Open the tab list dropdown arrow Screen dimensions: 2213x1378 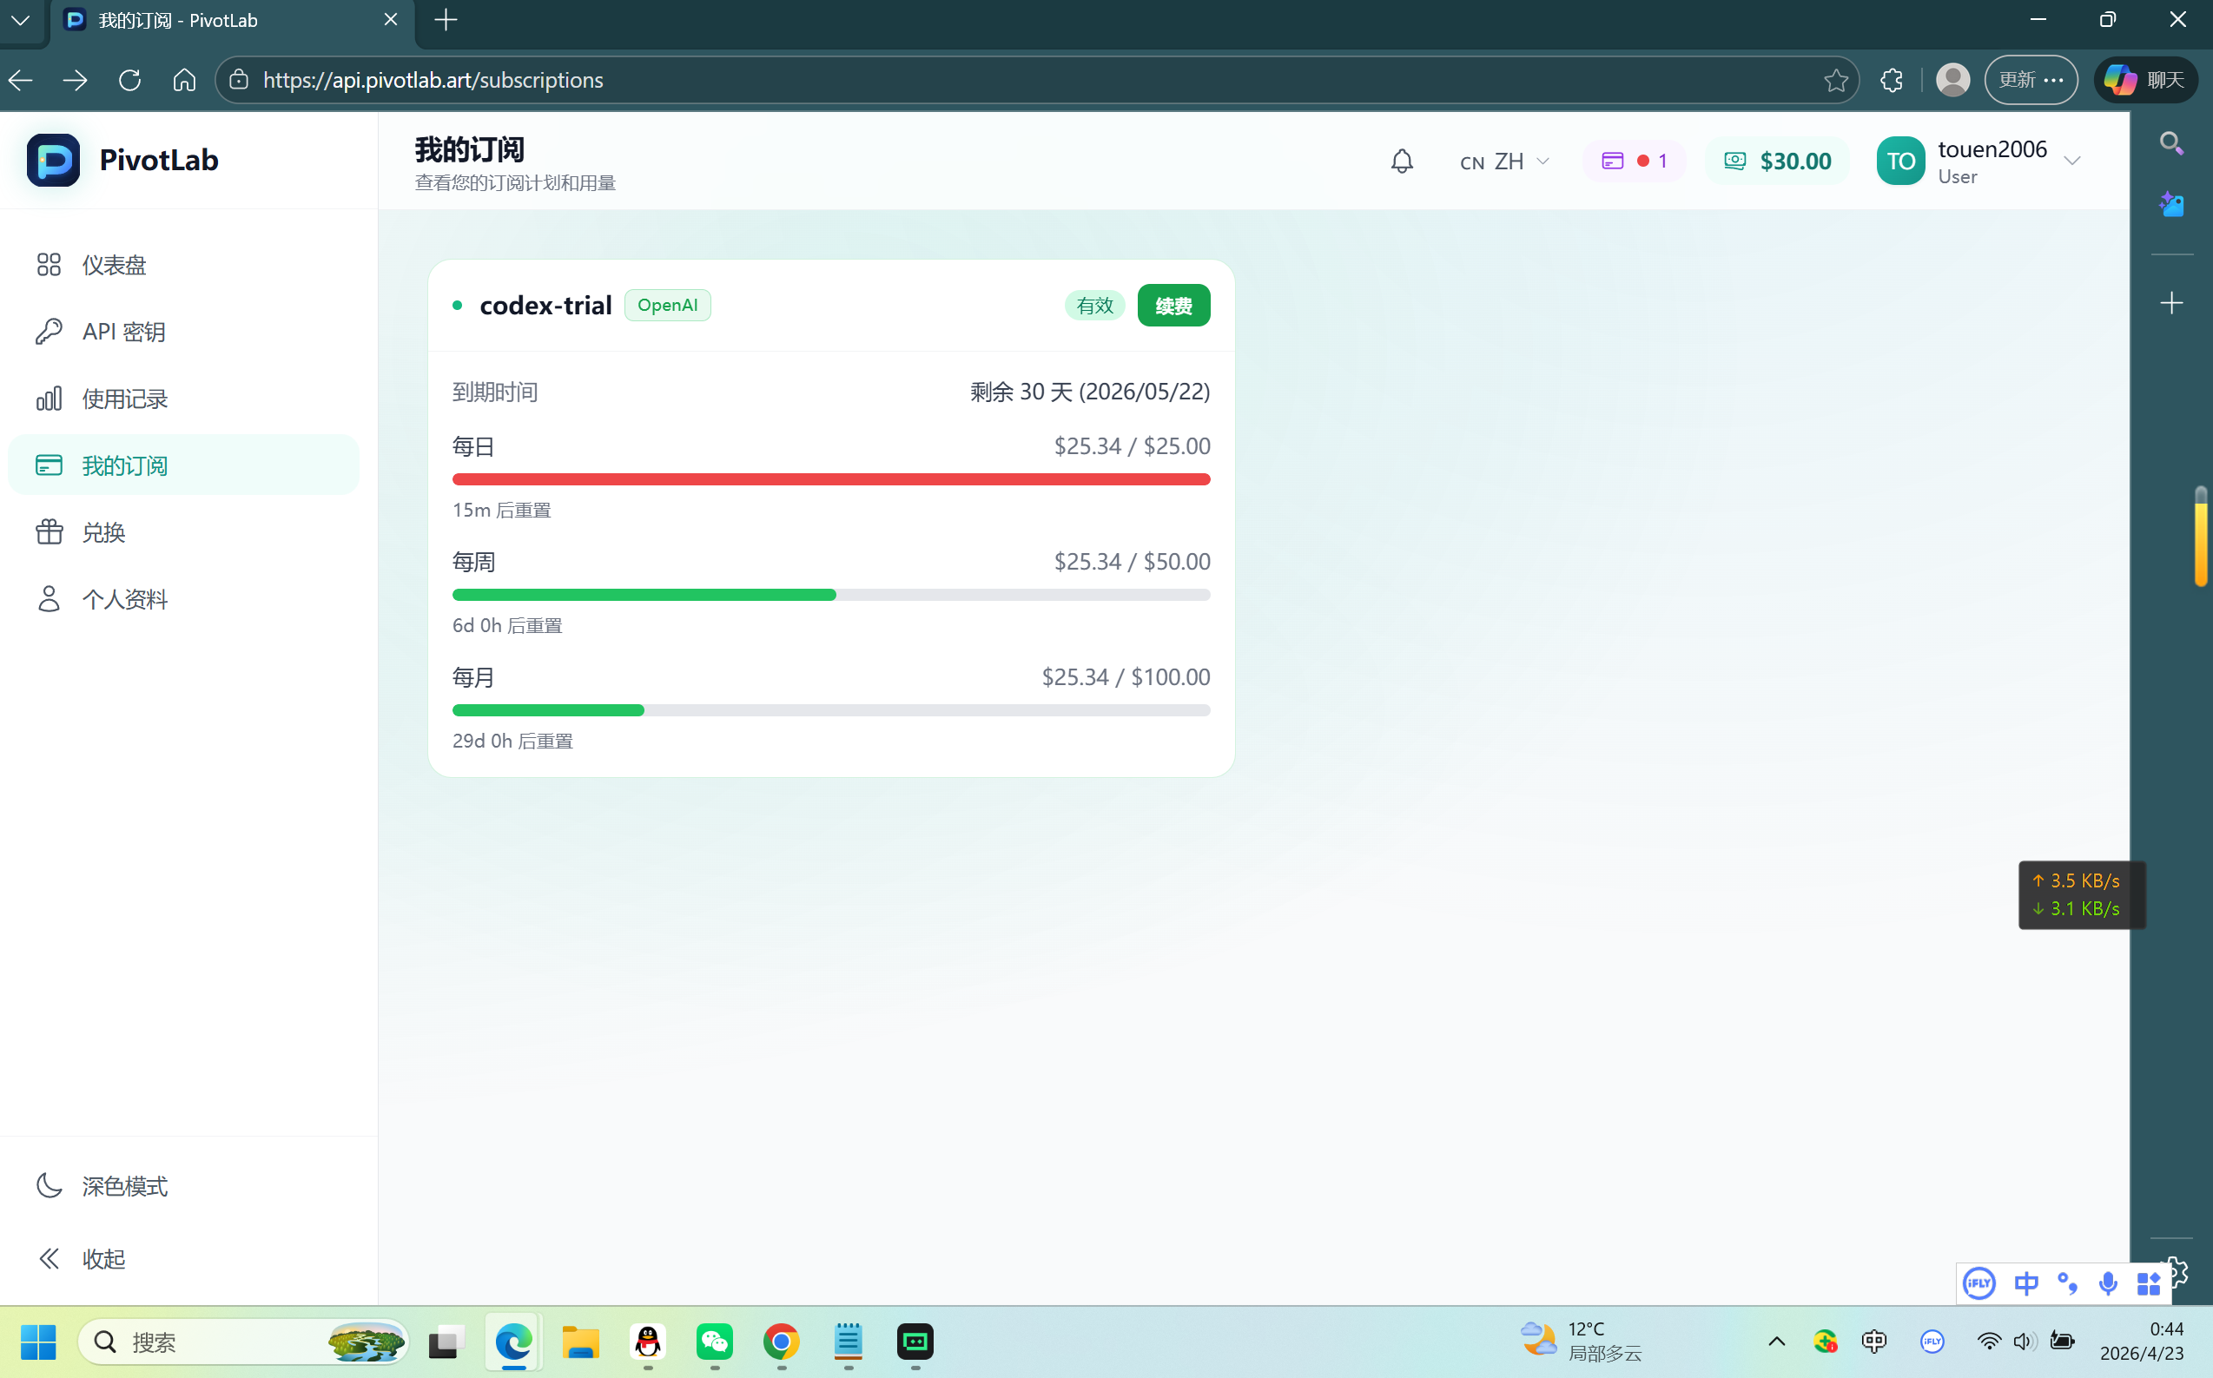click(20, 20)
